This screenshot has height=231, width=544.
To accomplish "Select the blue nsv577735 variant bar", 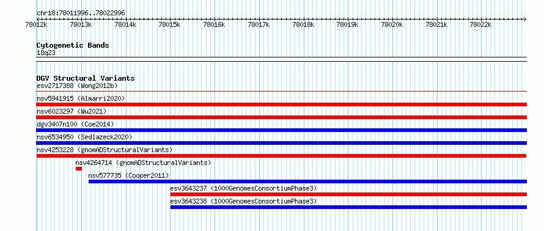I will (307, 182).
